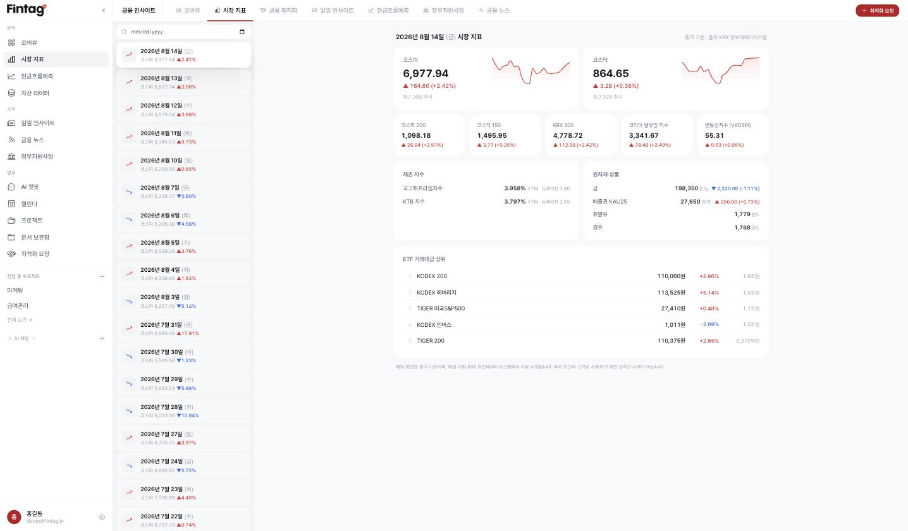Viewport: 908px width, 531px height.
Task: Open the 마케팅 project
Action: [x=15, y=291]
